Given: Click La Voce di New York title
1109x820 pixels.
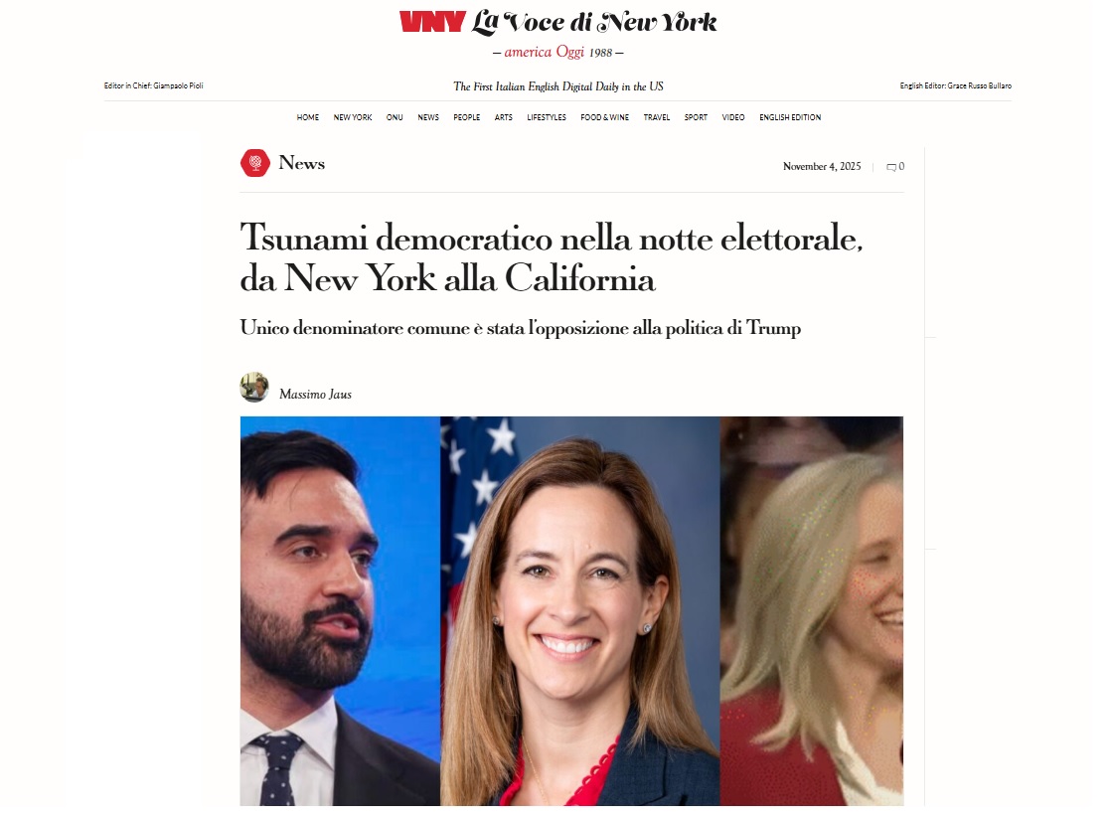Looking at the screenshot, I should (594, 22).
